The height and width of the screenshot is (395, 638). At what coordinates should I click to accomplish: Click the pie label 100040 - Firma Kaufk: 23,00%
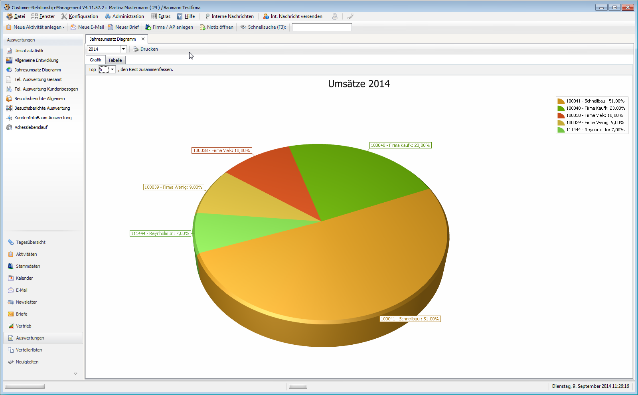[401, 145]
